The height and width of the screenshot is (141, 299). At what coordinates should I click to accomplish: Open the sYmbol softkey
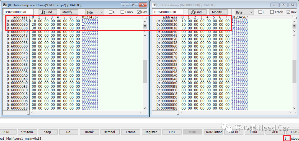(109, 132)
